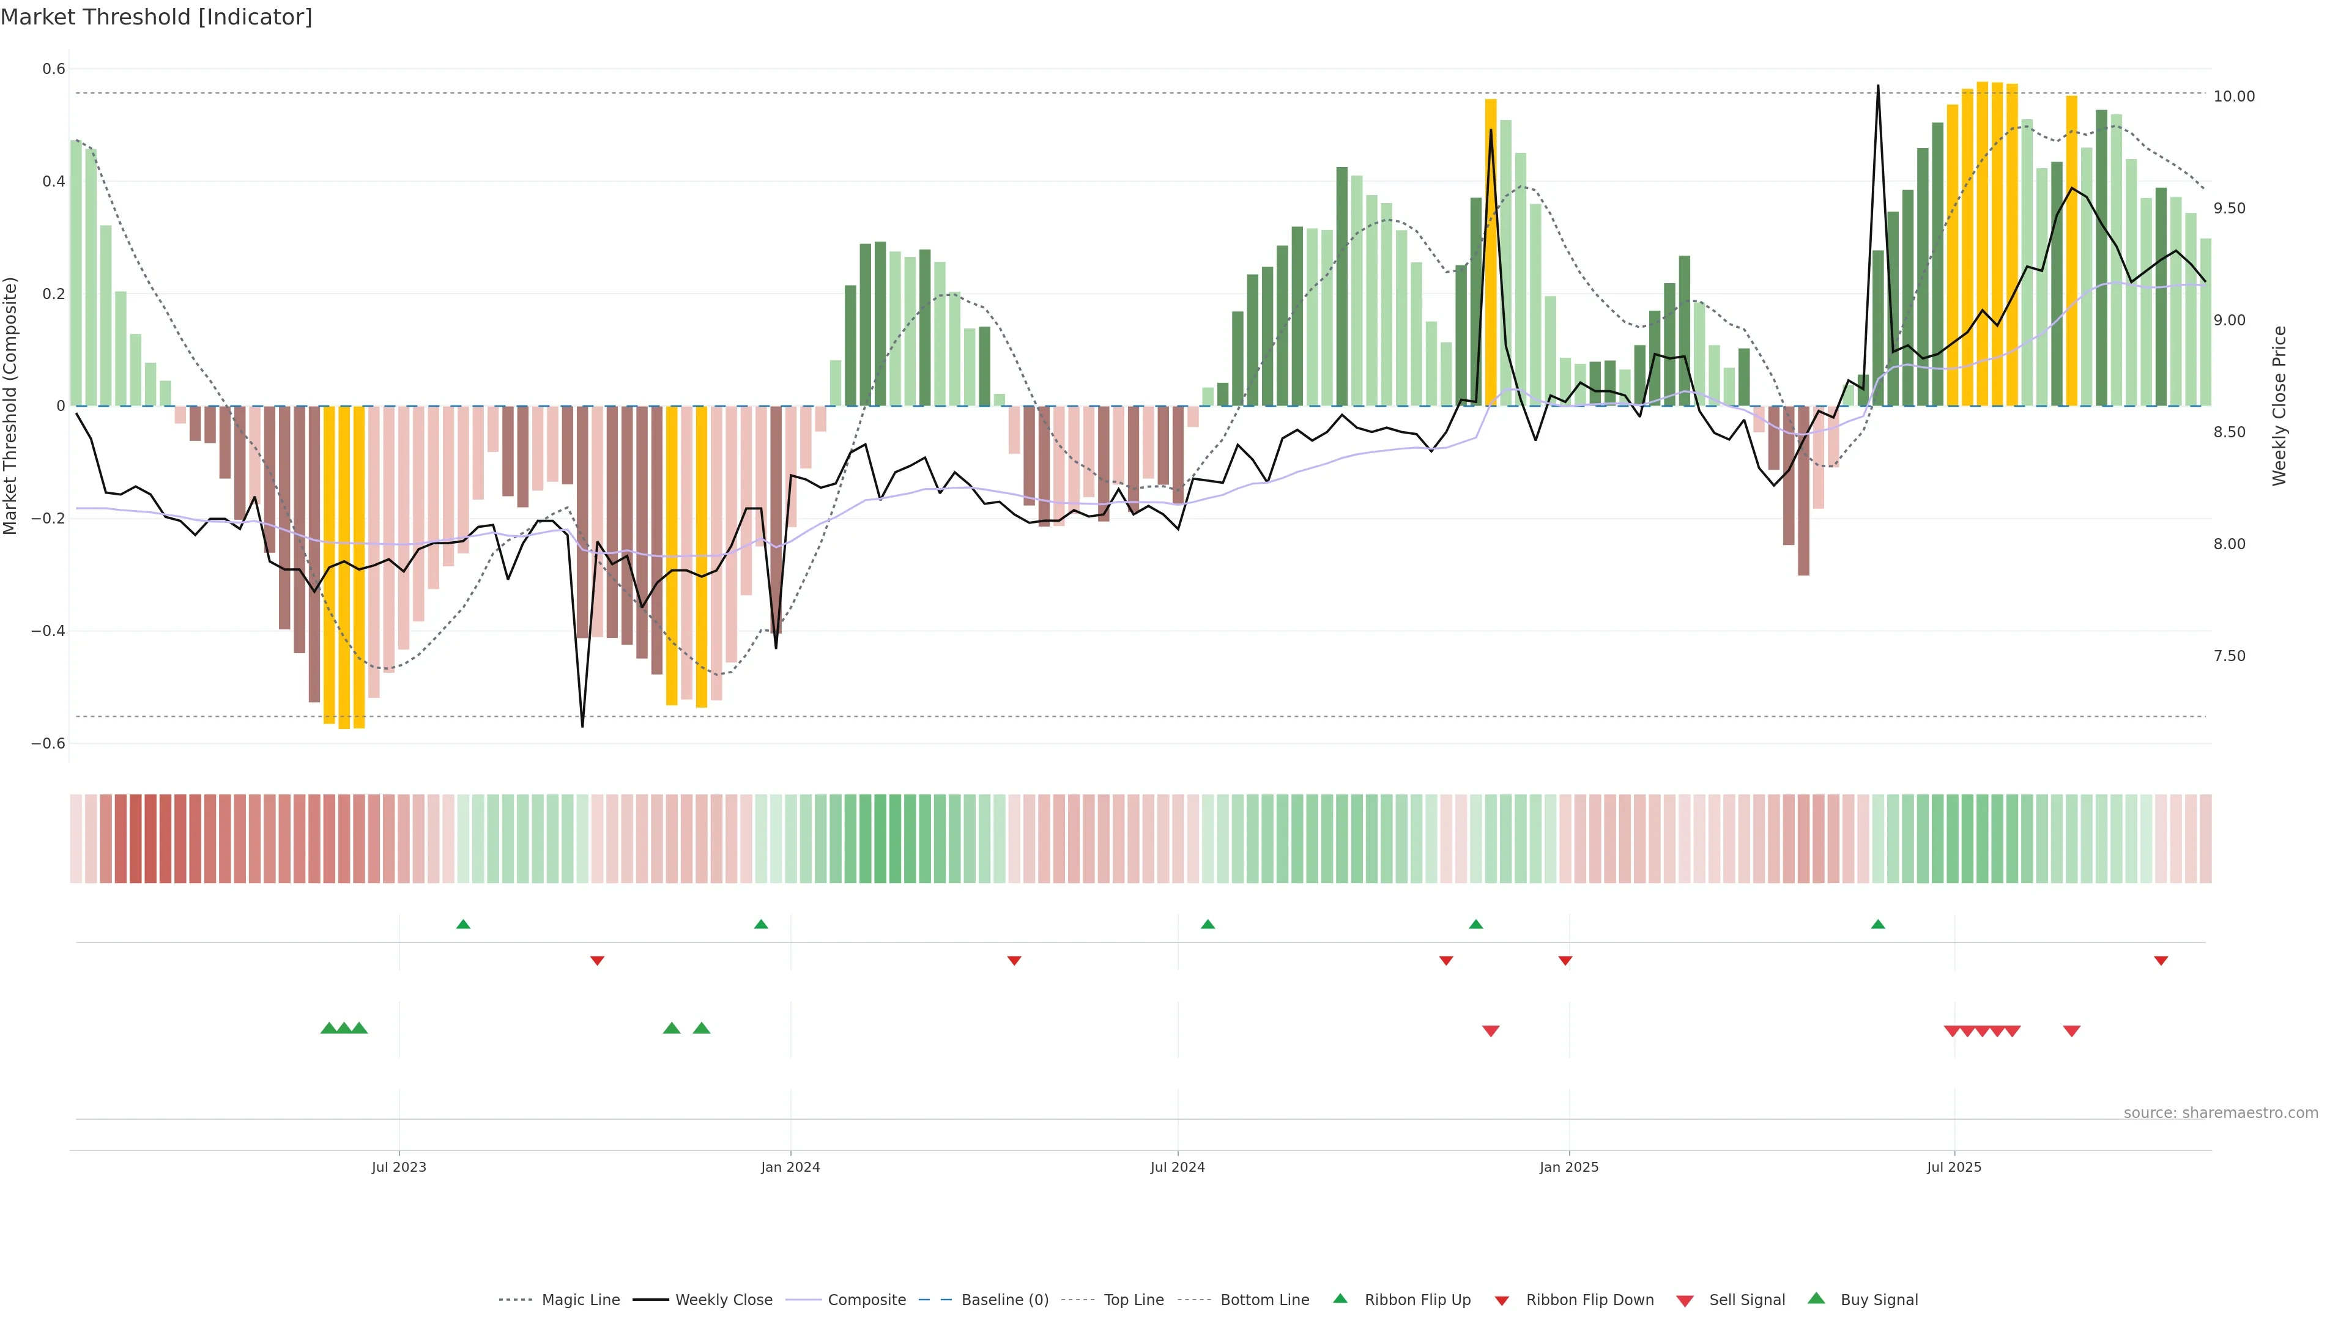This screenshot has width=2349, height=1321.
Task: Click the lone sell signal marker before Jan 2025
Action: [1491, 1031]
